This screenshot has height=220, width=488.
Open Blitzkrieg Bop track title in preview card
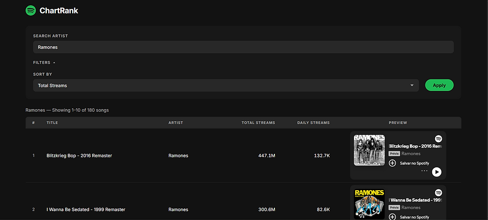(x=415, y=146)
